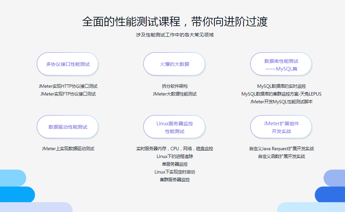Select the 拆分软件架构 item

[174, 86]
